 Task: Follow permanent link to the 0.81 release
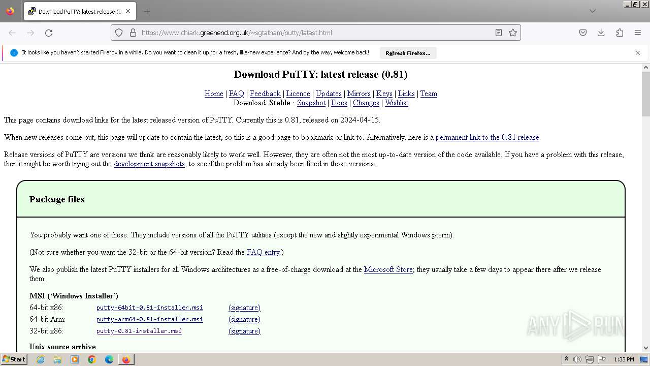click(487, 137)
